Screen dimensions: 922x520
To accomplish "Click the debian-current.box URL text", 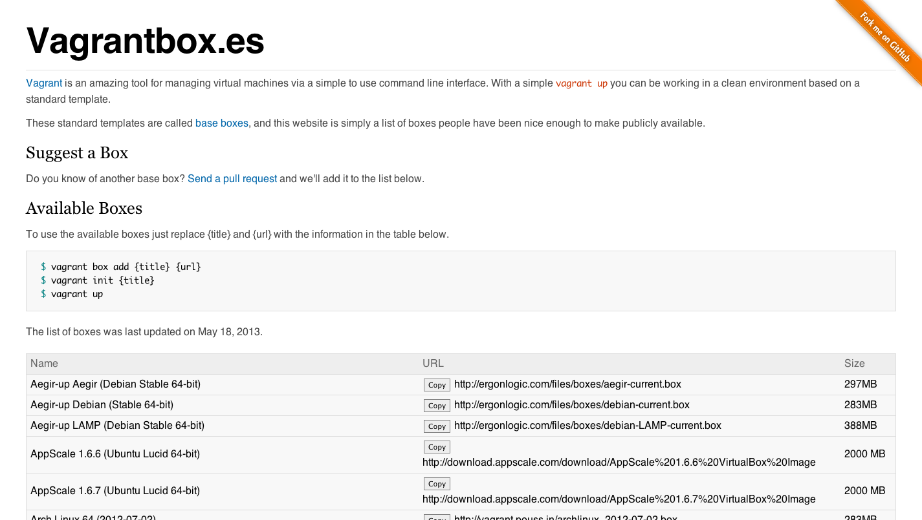I will 572,405.
